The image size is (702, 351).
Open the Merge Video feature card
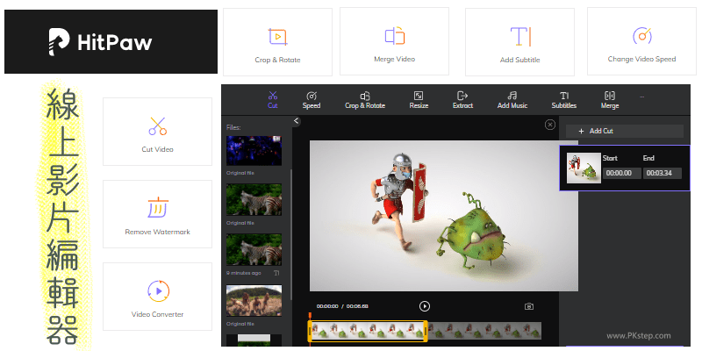[394, 41]
